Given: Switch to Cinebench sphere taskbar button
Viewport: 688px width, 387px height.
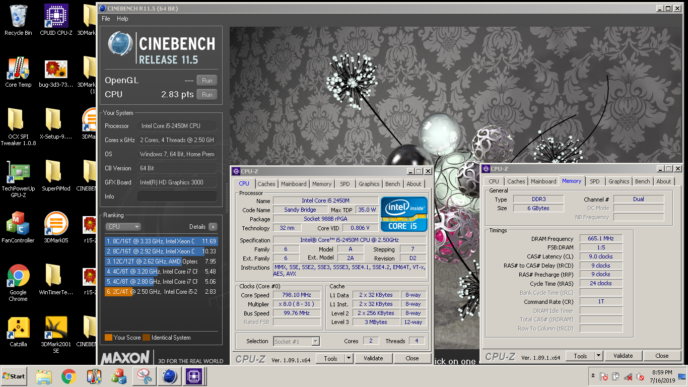Looking at the screenshot, I should pos(170,376).
